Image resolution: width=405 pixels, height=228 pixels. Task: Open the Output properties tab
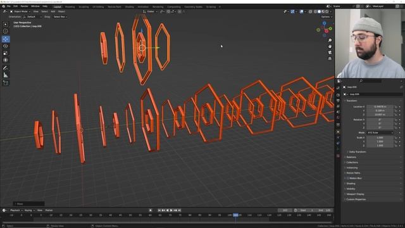(338, 101)
